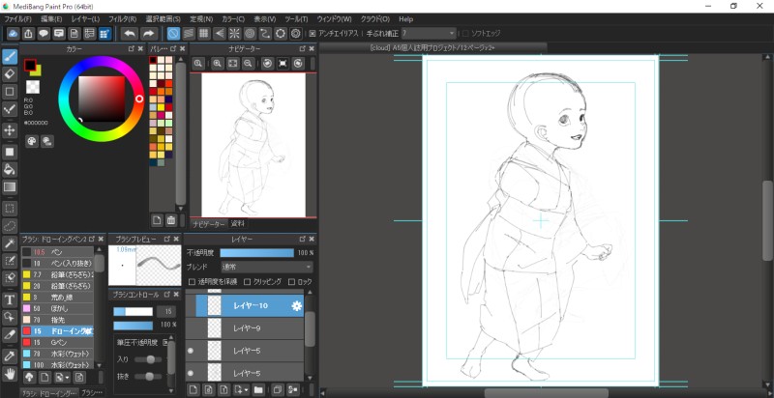The image size is (774, 398).
Task: Click the layer opacity slider bar
Action: (x=256, y=252)
